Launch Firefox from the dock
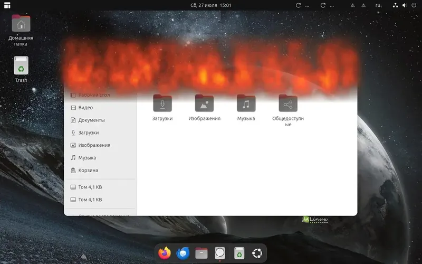The image size is (422, 264). click(165, 253)
